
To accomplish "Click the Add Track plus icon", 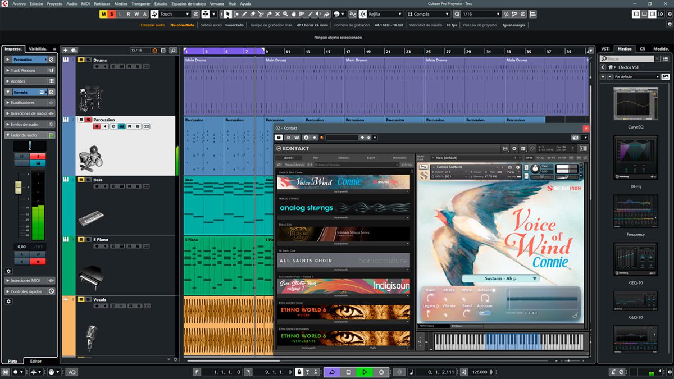I will [x=66, y=51].
